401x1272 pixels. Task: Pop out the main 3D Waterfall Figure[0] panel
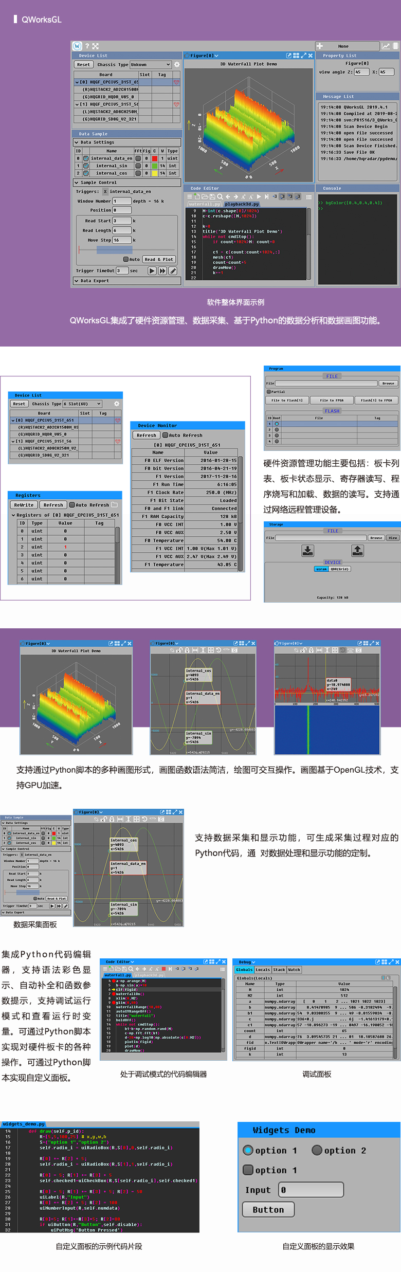pos(289,56)
